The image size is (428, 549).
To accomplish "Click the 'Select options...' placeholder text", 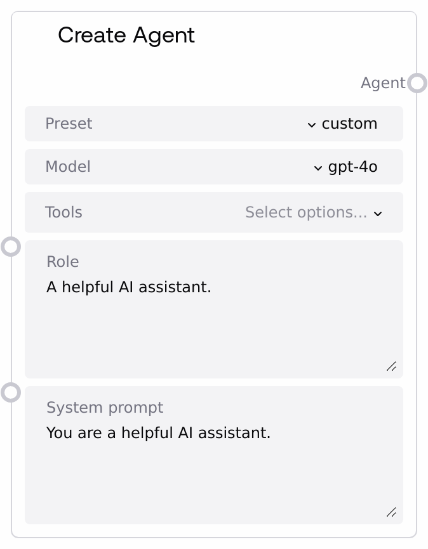I will (x=305, y=212).
